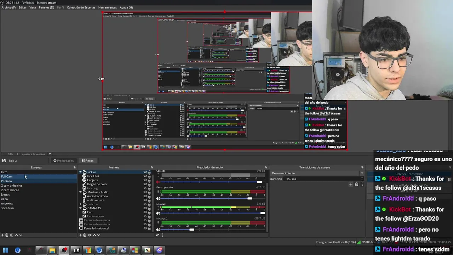Add a scene transition with plus icon
The width and height of the screenshot is (453, 255).
[x=351, y=184]
